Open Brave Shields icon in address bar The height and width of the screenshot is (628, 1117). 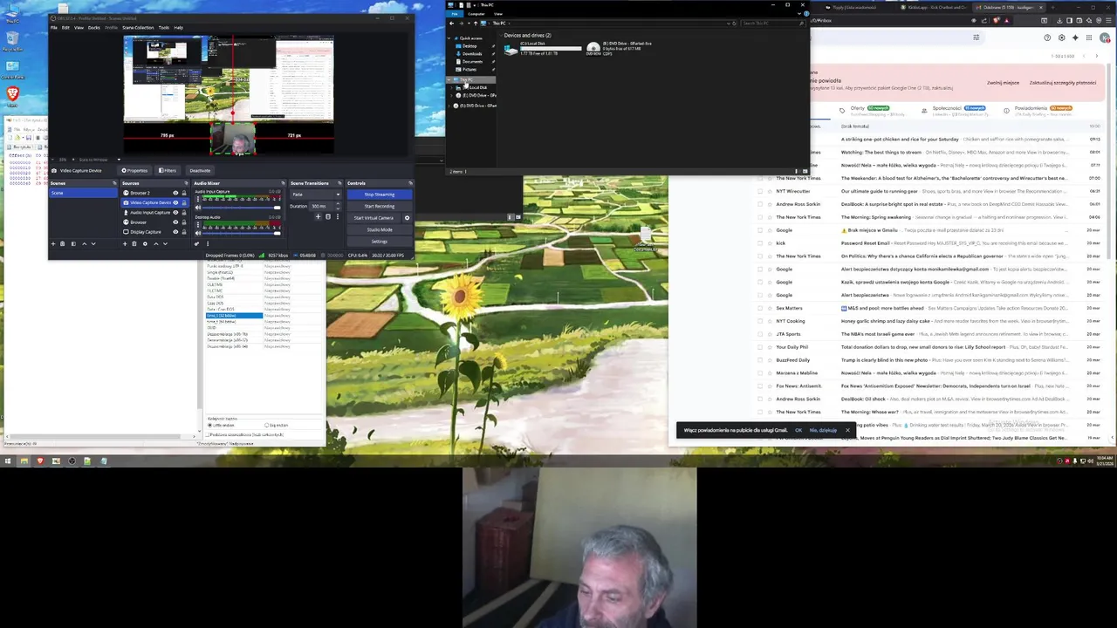(996, 21)
